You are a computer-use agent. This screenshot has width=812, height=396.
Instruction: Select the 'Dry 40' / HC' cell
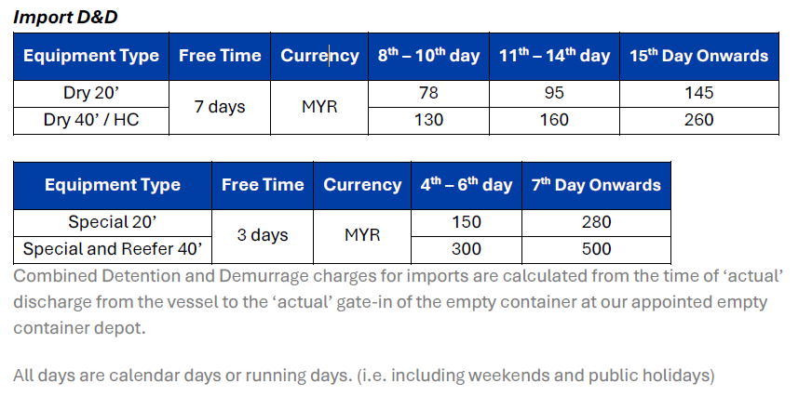click(91, 121)
